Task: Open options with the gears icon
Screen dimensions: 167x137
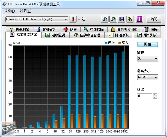Action: click(130, 19)
